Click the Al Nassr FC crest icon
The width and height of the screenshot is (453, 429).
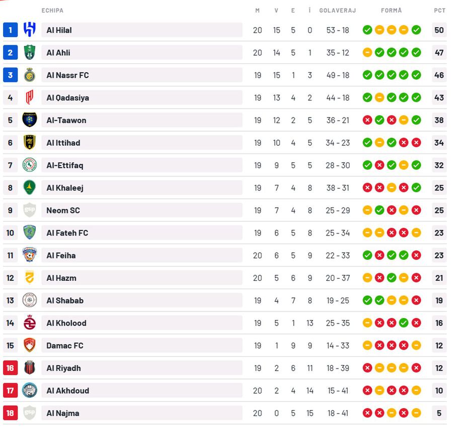click(30, 75)
